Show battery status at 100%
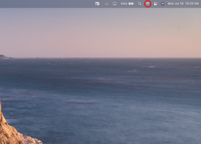The width and height of the screenshot is (201, 144). click(x=127, y=4)
